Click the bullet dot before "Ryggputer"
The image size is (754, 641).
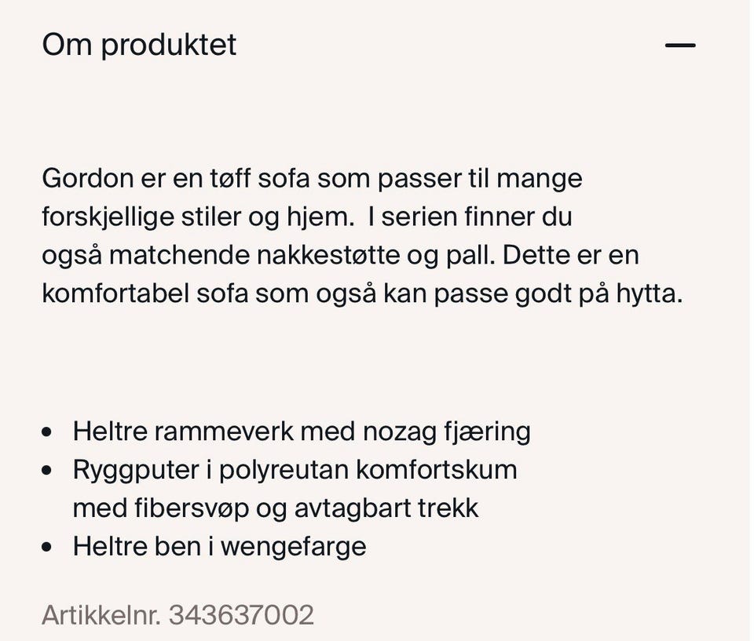pyautogui.click(x=46, y=471)
